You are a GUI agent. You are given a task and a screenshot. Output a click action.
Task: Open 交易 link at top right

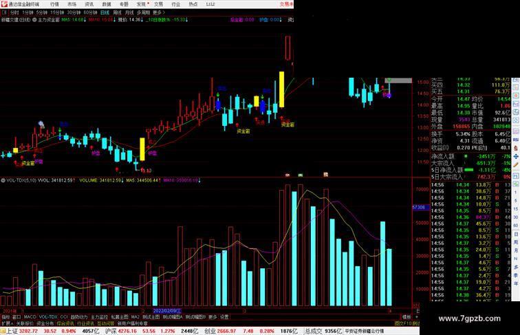[x=286, y=4]
